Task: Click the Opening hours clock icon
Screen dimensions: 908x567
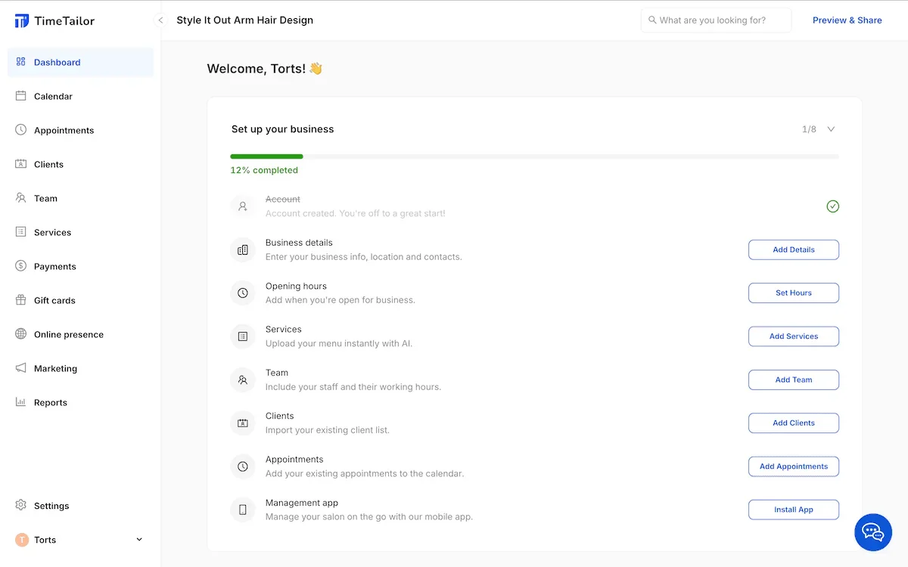Action: [x=243, y=293]
